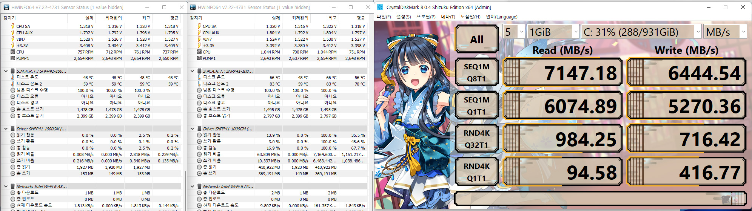Run SEQ1M Q1T1 benchmark
Screen dimensions: 752x211
point(477,105)
